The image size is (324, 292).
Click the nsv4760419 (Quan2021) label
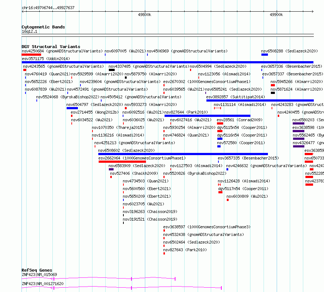(48, 74)
